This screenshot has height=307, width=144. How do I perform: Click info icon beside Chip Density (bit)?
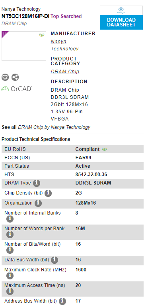pyautogui.click(x=48, y=193)
